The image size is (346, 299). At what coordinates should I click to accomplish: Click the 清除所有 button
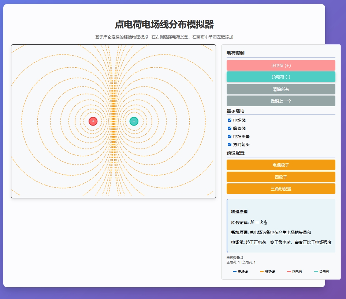point(281,89)
